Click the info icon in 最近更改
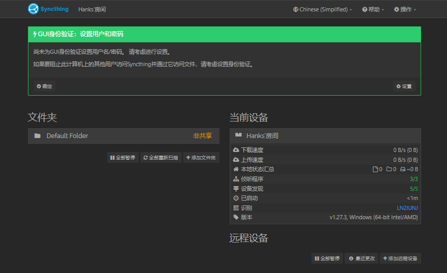 [x=351, y=259]
